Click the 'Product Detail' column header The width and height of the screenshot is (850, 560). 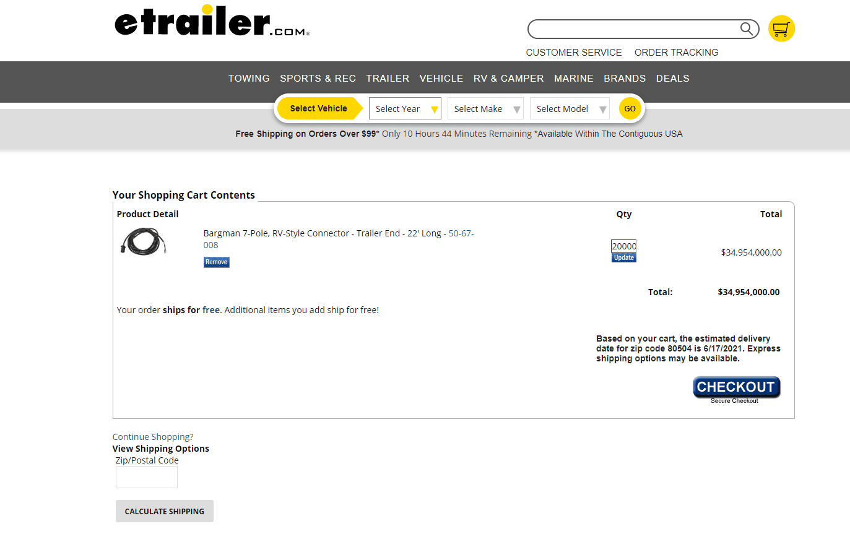click(x=147, y=214)
